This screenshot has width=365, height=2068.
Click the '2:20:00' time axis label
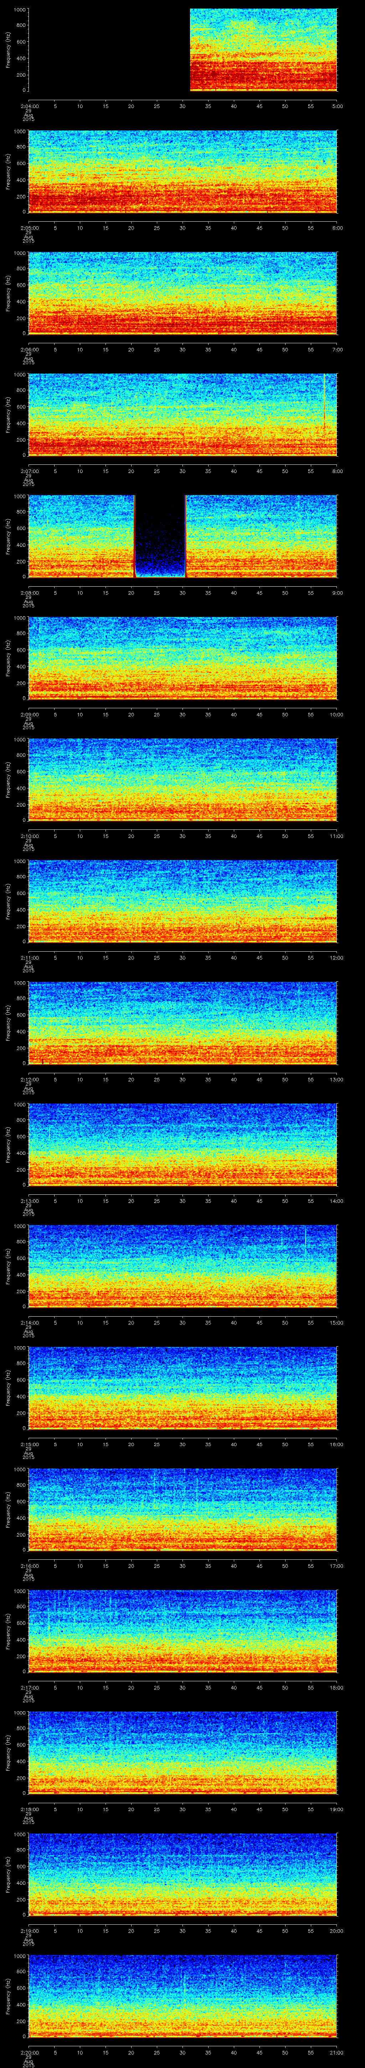29,2052
